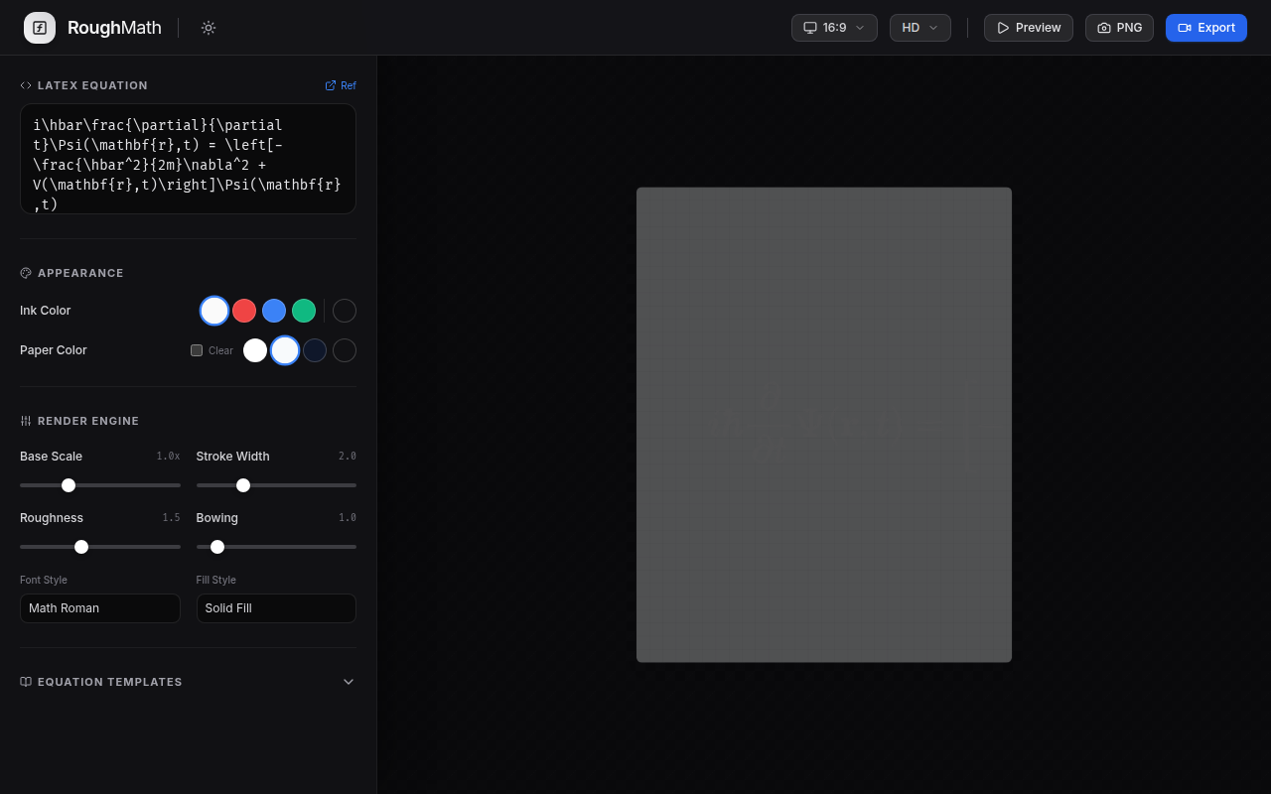This screenshot has width=1271, height=794.
Task: Click the Export button
Action: 1206,28
